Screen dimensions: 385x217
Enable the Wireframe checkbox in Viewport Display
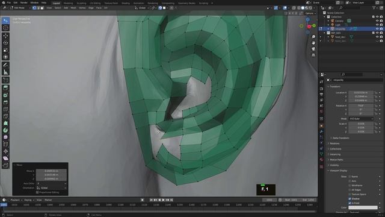coord(350,185)
